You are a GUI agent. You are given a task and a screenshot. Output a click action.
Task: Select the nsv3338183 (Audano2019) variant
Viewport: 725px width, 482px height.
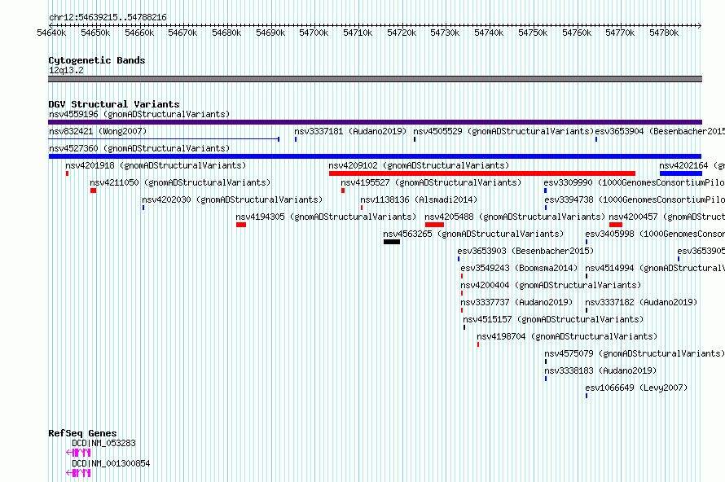click(600, 370)
